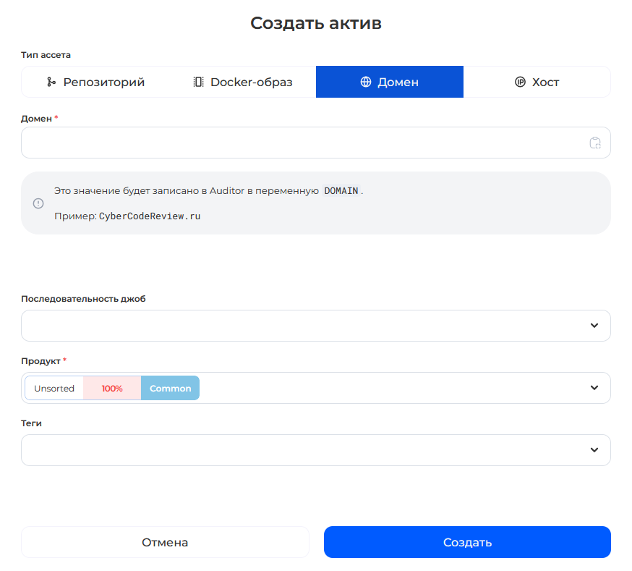Screen dimensions: 632x571
Task: Expand Последовательность джоб dropdown arrow
Action: coord(594,326)
